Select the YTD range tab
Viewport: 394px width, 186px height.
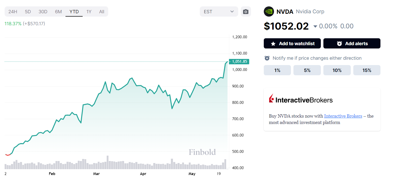(74, 11)
